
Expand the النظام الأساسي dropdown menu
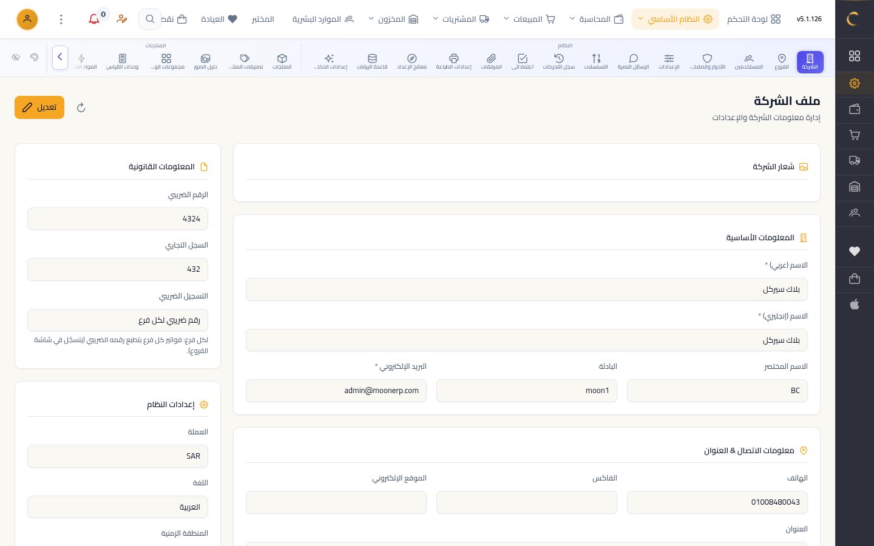click(675, 19)
